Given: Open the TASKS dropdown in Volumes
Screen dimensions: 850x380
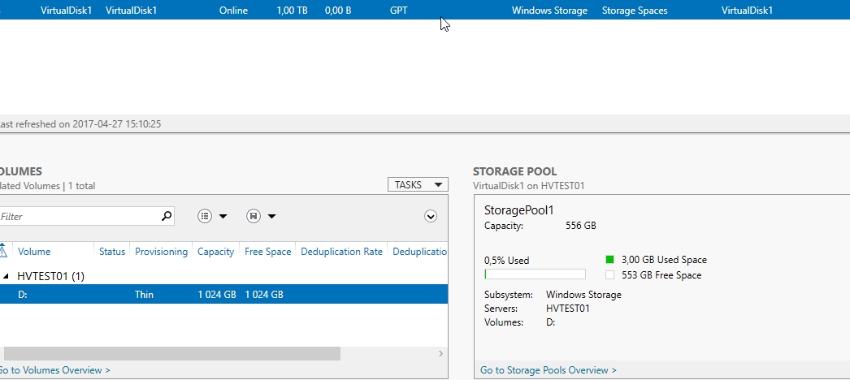Looking at the screenshot, I should pos(418,185).
